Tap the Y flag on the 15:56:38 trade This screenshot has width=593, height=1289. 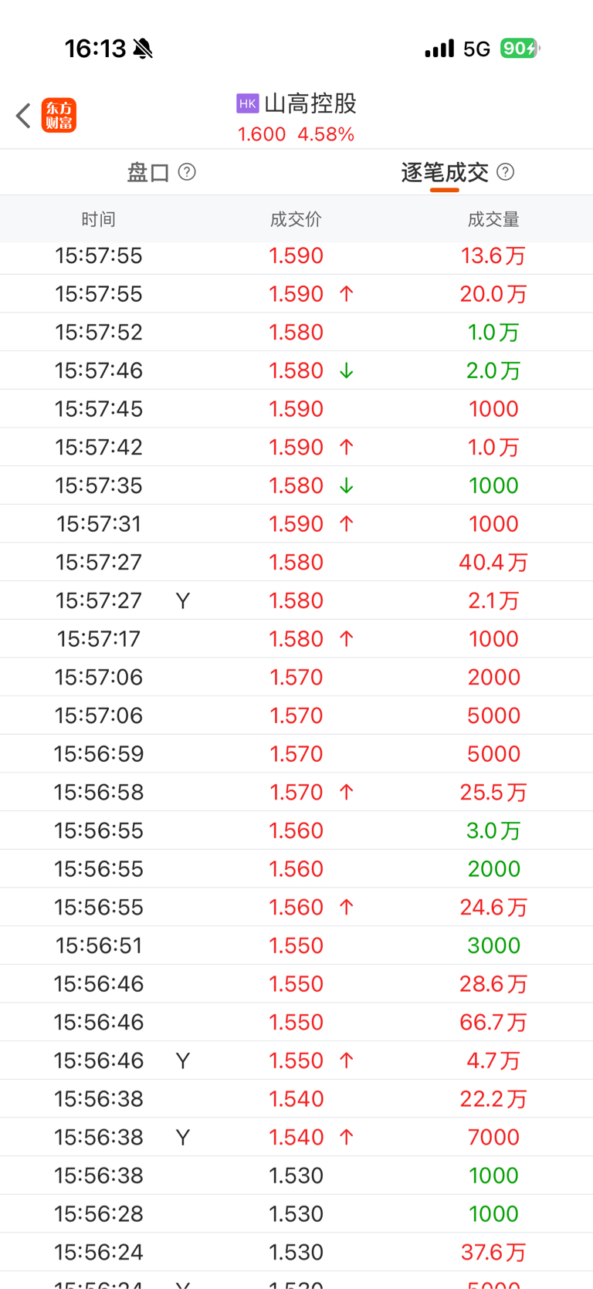coord(183,1138)
